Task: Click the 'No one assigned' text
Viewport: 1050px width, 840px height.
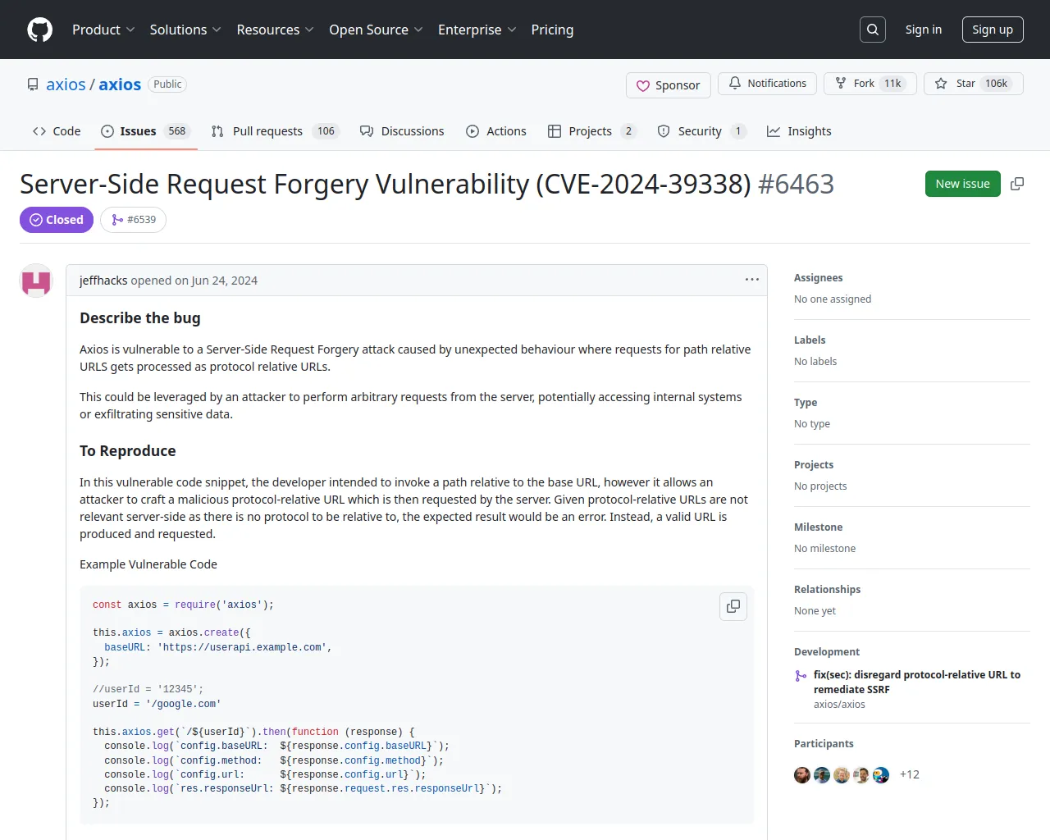Action: 833,299
